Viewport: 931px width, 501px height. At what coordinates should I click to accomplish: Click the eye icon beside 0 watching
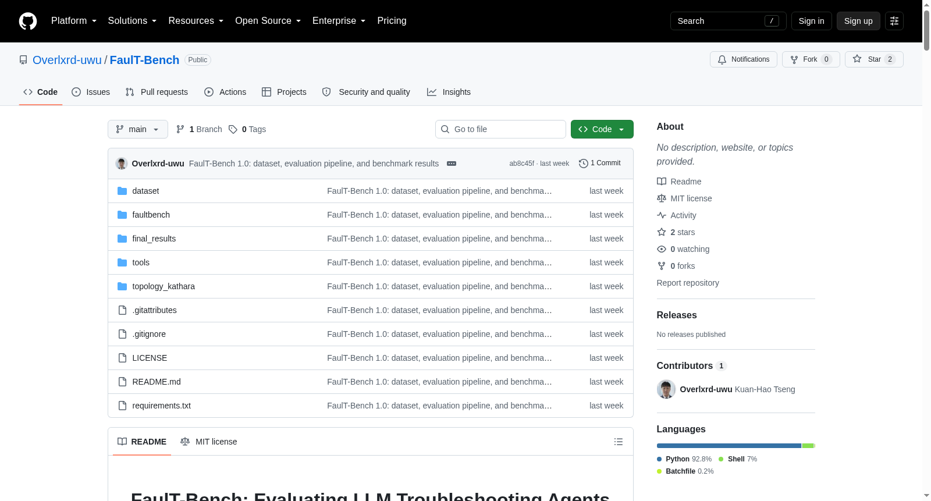(x=662, y=249)
